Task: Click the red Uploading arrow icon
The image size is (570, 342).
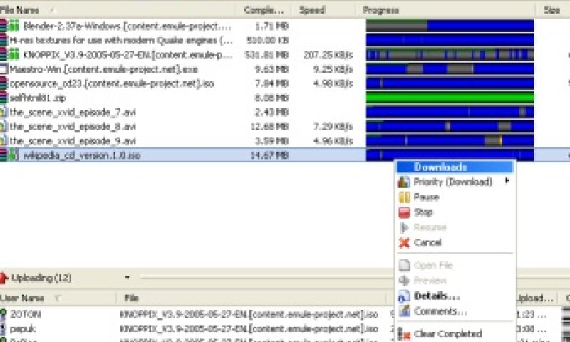Action: pos(4,278)
